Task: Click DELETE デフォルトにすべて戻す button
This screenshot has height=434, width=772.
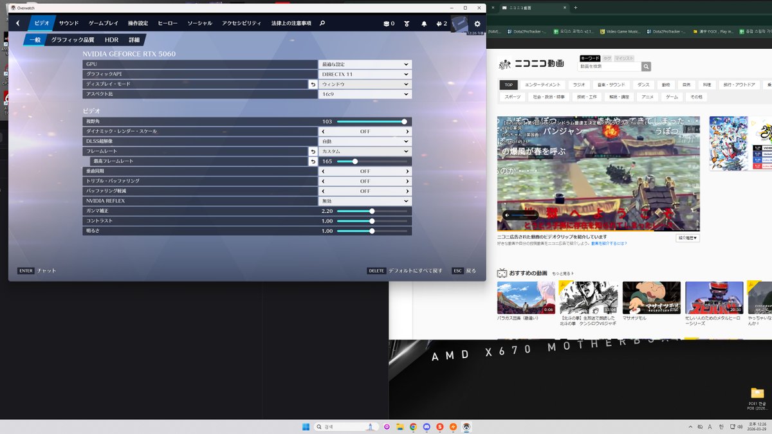Action: pos(405,271)
